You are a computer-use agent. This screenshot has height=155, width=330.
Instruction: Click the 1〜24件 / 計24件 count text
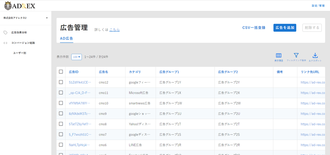click(96, 57)
